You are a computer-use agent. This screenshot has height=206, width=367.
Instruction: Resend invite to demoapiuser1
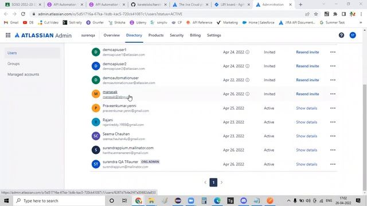(x=307, y=52)
